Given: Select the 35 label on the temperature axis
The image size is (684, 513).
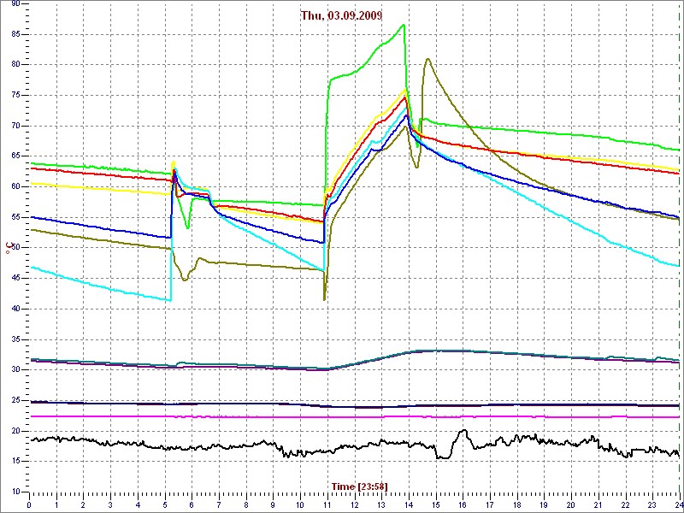Looking at the screenshot, I should [15, 339].
